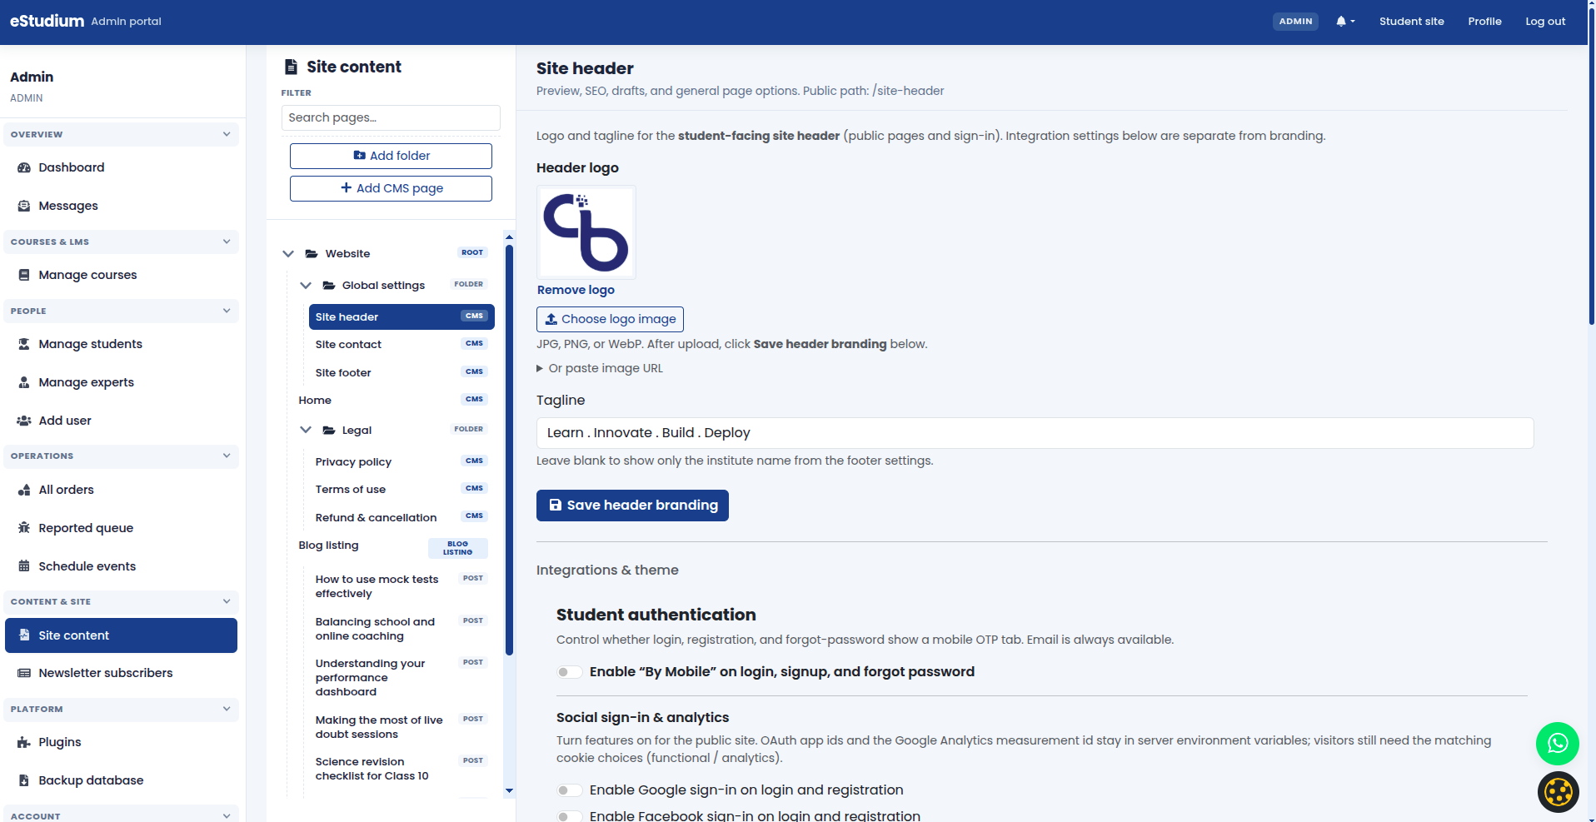Open the WhatsApp chat floating icon
This screenshot has height=822, width=1596.
[1558, 744]
